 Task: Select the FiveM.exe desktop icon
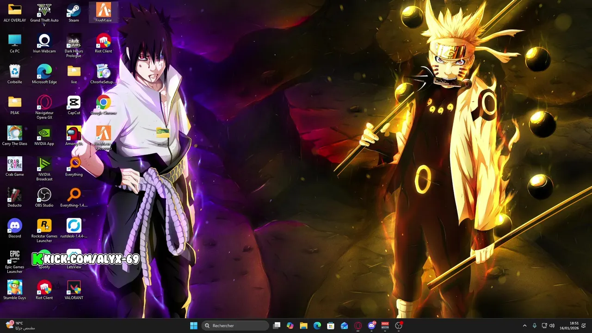[x=103, y=12]
